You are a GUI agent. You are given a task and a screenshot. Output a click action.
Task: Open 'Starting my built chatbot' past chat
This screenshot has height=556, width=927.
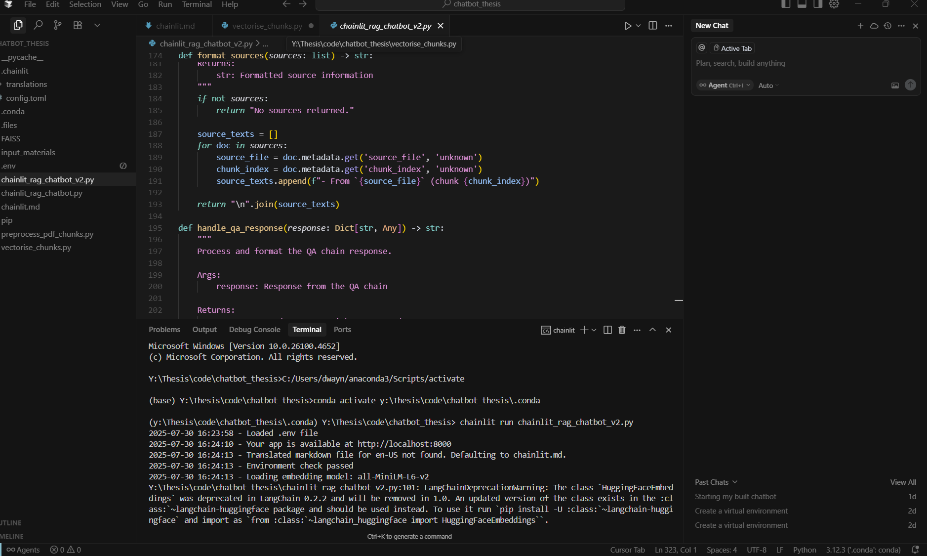(x=735, y=497)
